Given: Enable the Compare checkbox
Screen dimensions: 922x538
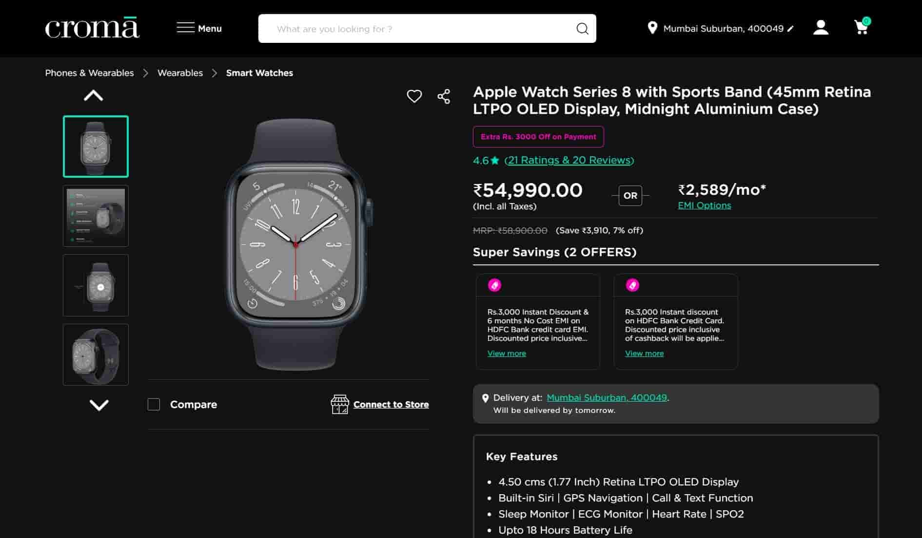Looking at the screenshot, I should point(154,404).
